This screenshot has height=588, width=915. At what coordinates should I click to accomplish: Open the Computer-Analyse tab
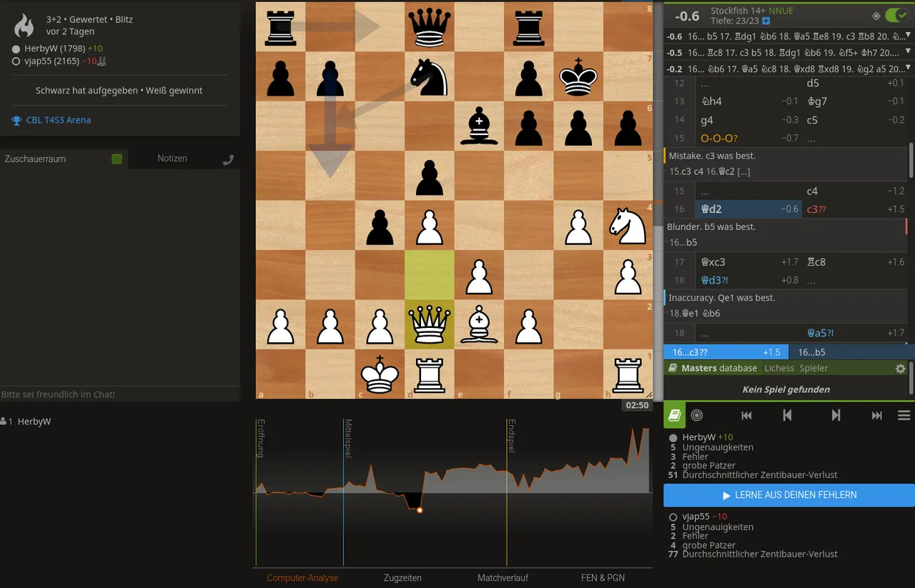[303, 578]
